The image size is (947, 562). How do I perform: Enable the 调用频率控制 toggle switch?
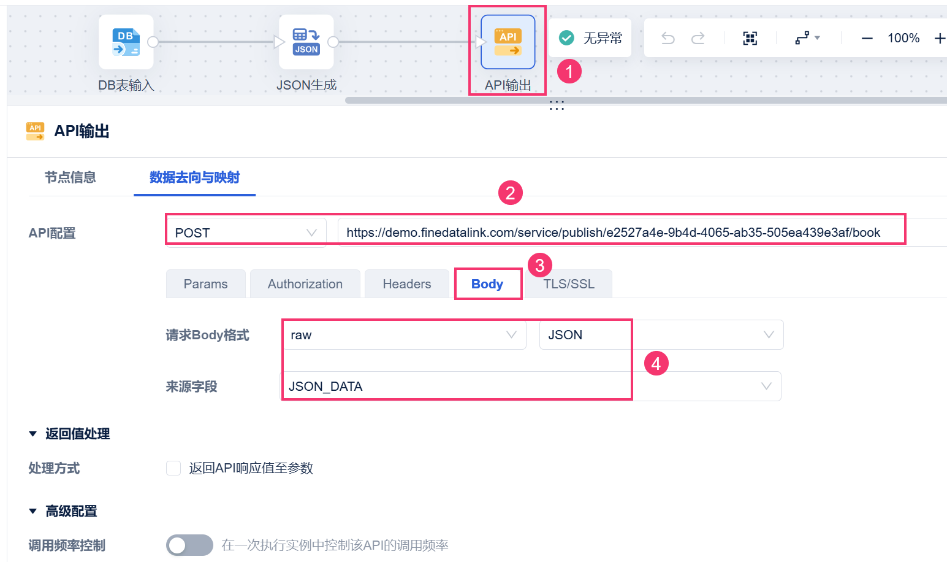189,545
